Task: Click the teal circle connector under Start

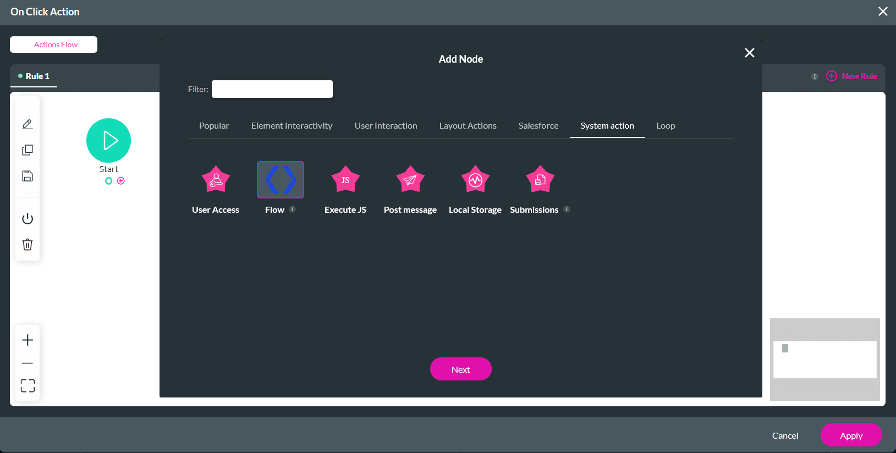Action: (x=108, y=181)
